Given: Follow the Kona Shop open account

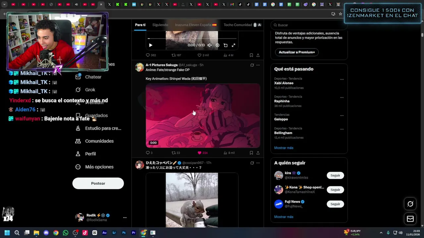Looking at the screenshot, I should pyautogui.click(x=335, y=190).
